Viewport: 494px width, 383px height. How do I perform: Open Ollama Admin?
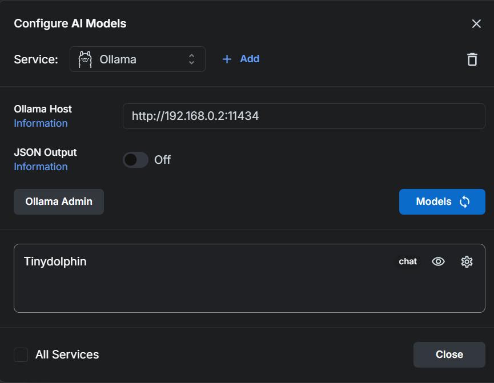(59, 201)
